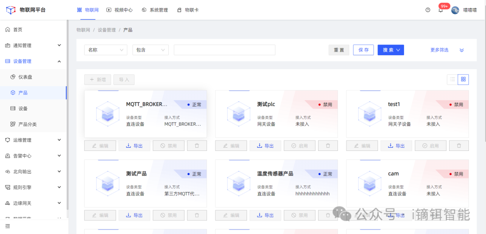The height and width of the screenshot is (234, 486).
Task: Expand the 告警中心 sidebar menu
Action: coord(31,156)
